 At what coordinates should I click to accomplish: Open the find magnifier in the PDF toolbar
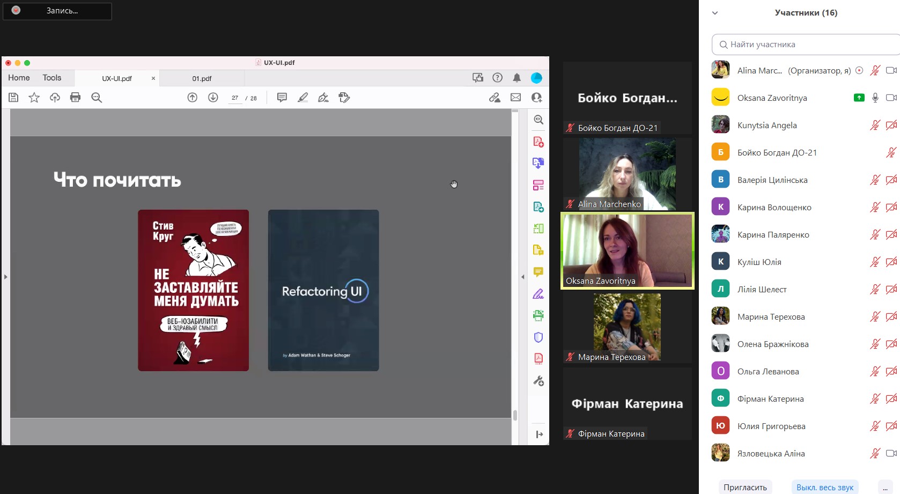tap(97, 97)
